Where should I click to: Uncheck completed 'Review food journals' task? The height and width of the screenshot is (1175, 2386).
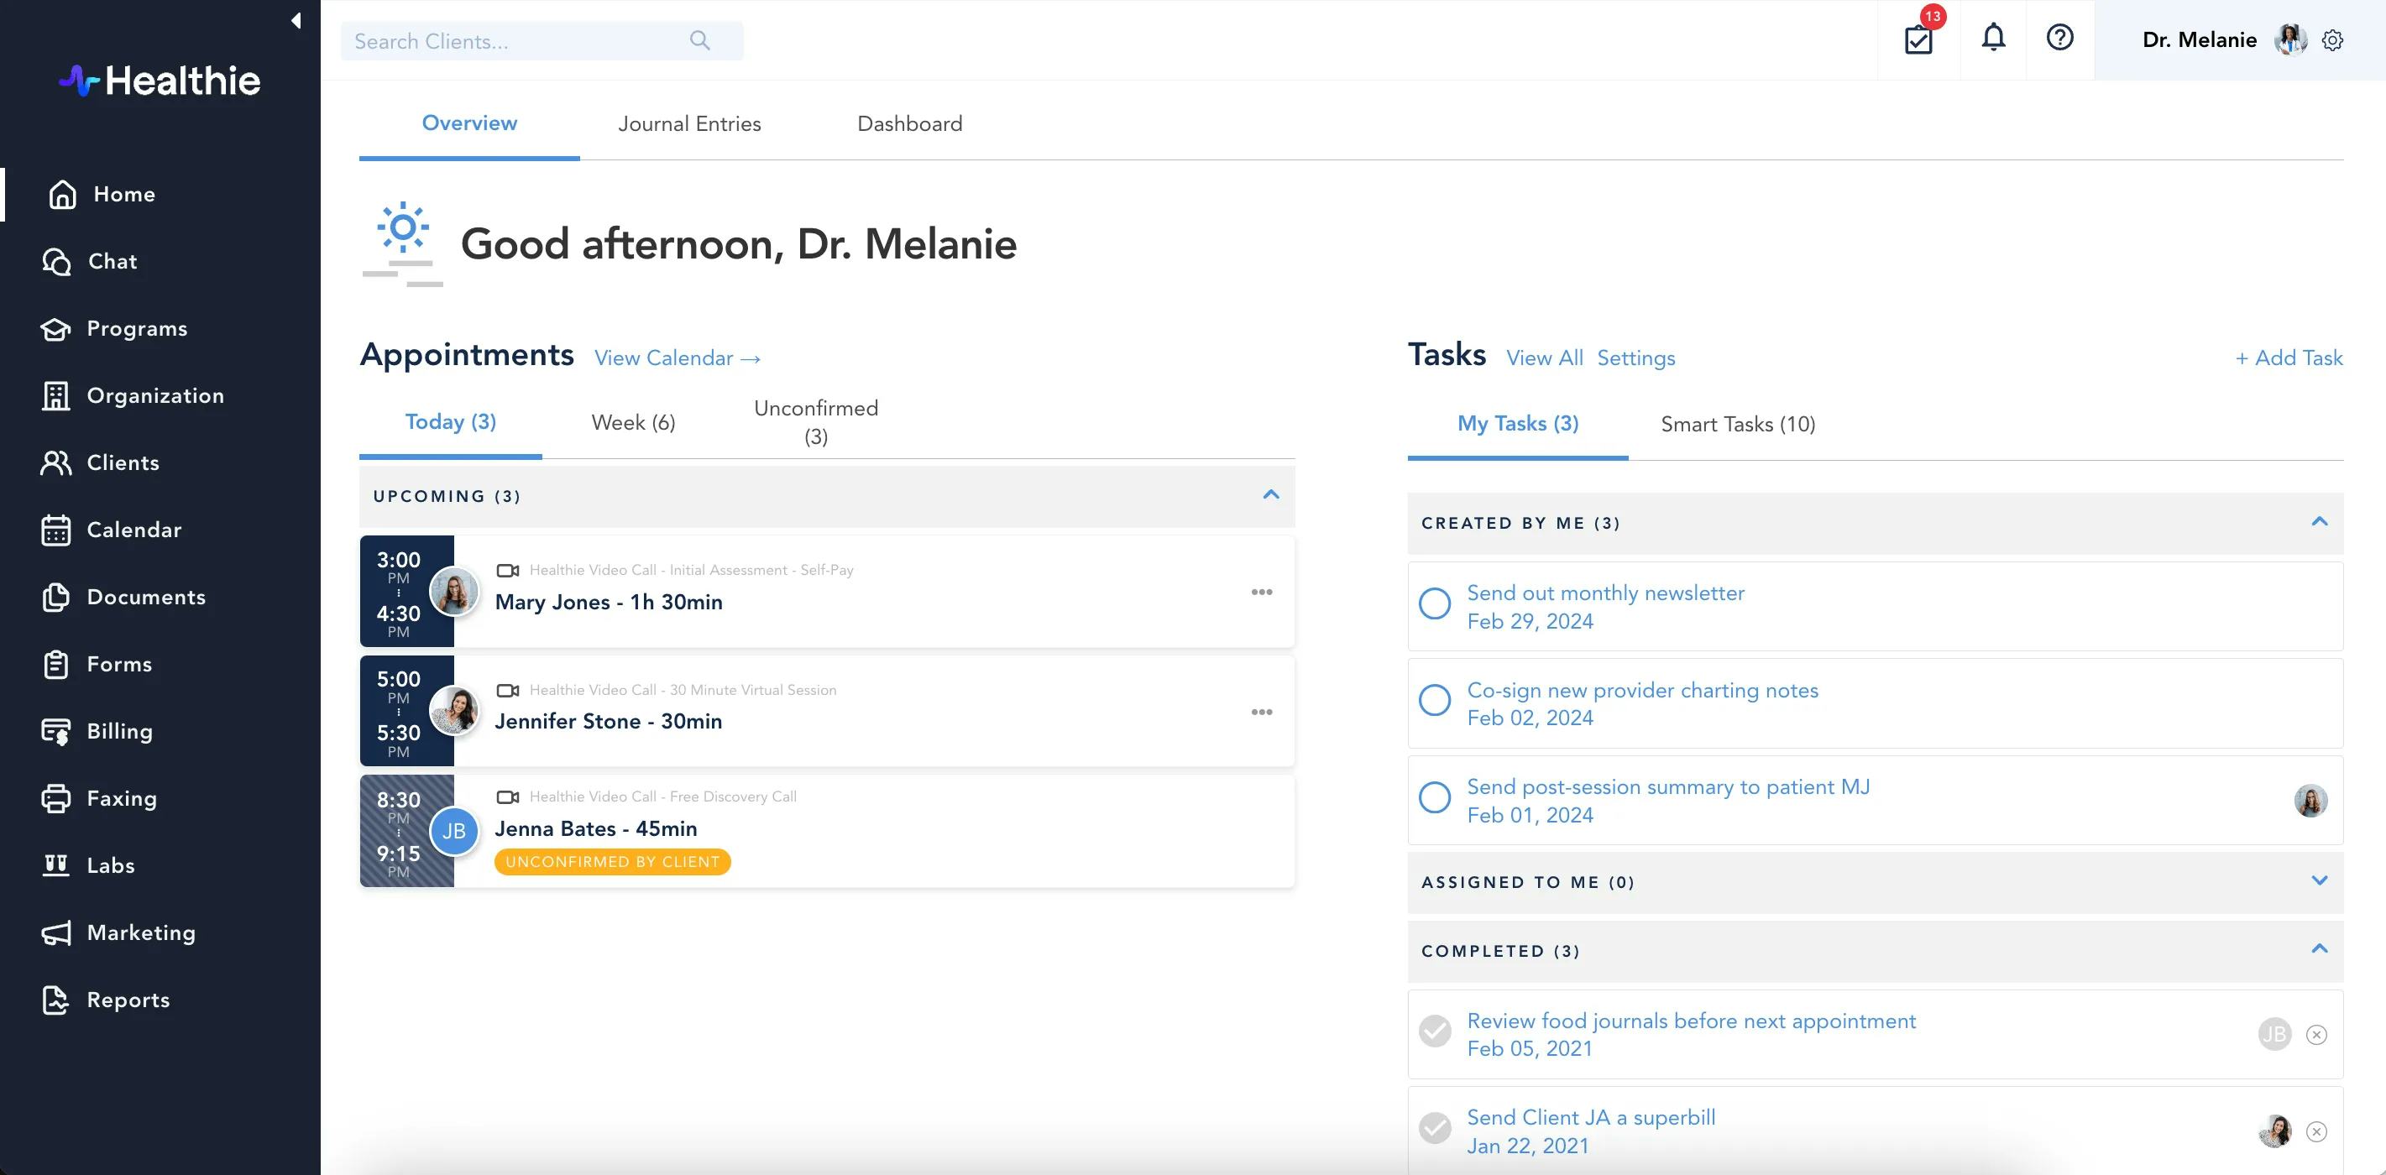tap(1435, 1031)
